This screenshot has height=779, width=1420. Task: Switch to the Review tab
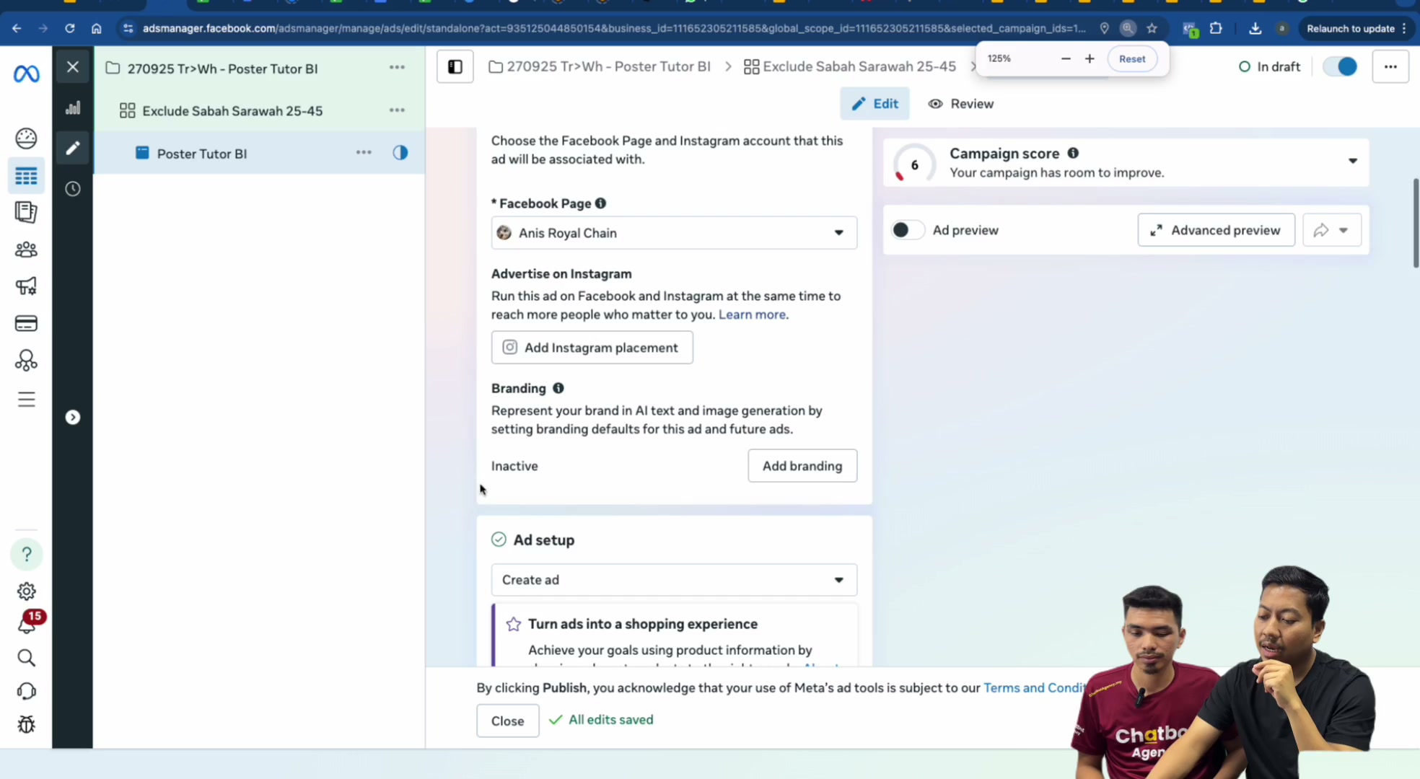tap(960, 104)
